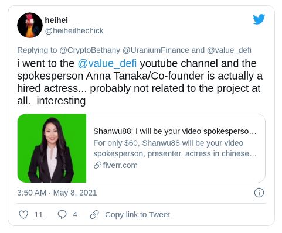Click the chain link copy icon
Viewport: 282px width, 233px height.
coord(94,214)
